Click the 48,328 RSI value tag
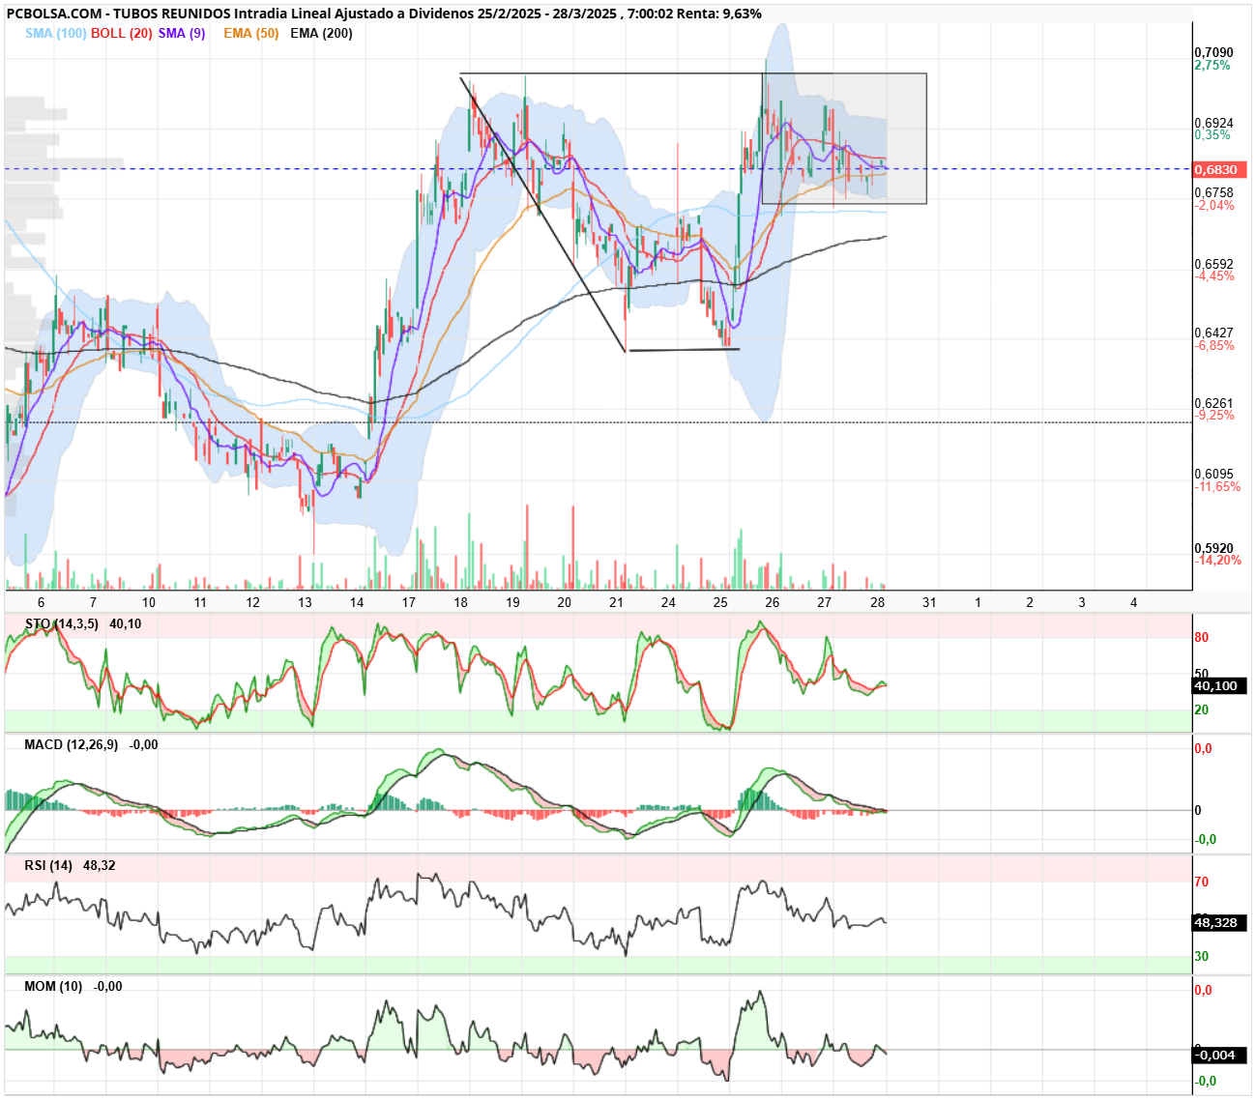 1219,922
